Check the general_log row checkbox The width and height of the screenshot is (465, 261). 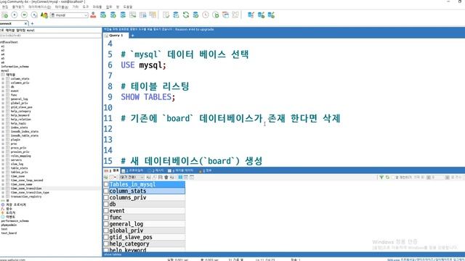106,224
